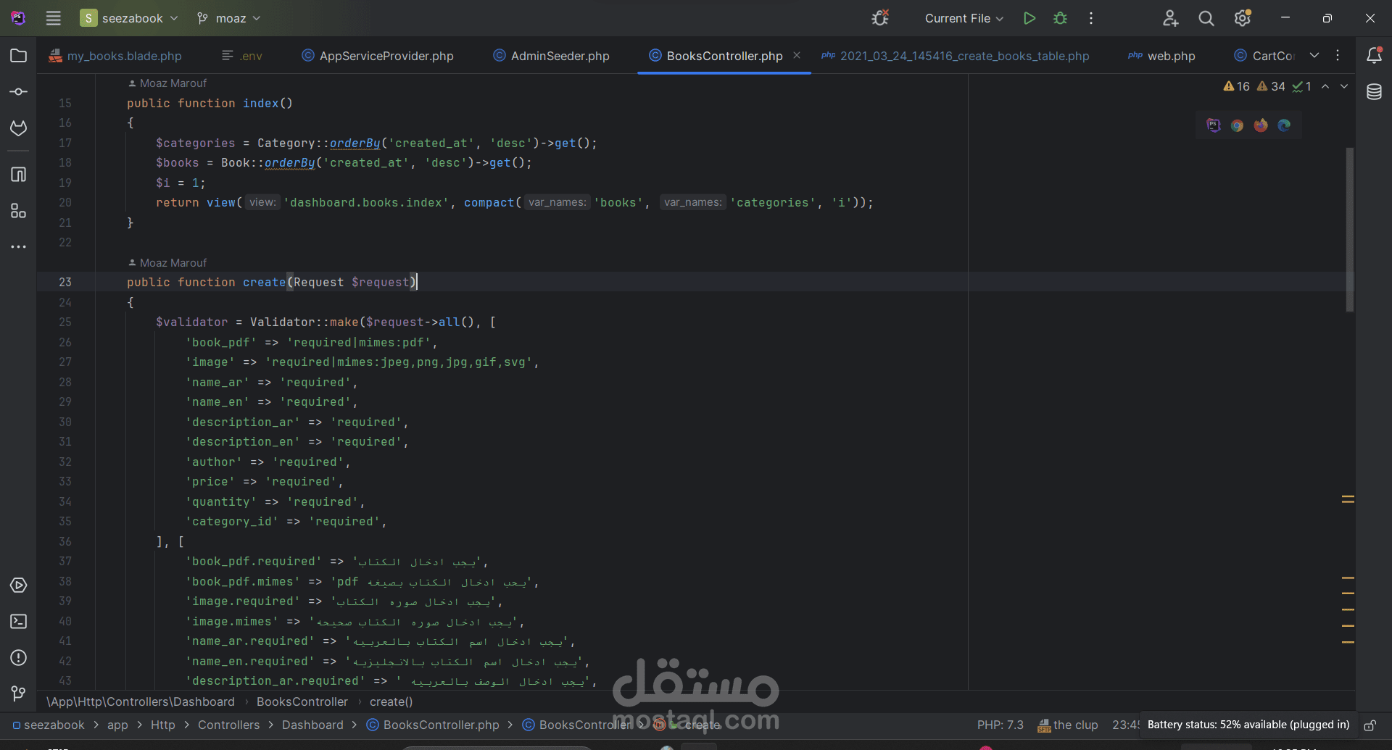Select Controllers in the navigation bar

coord(228,725)
